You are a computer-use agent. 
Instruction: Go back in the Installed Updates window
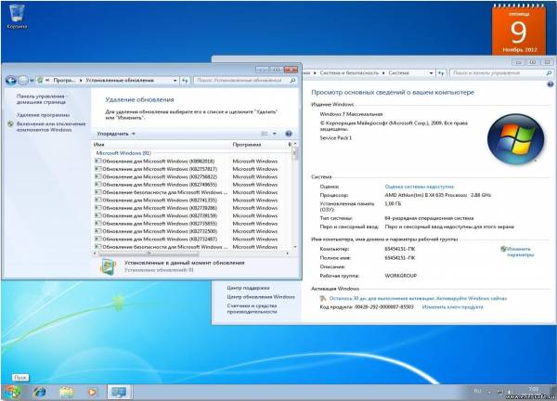tap(11, 81)
